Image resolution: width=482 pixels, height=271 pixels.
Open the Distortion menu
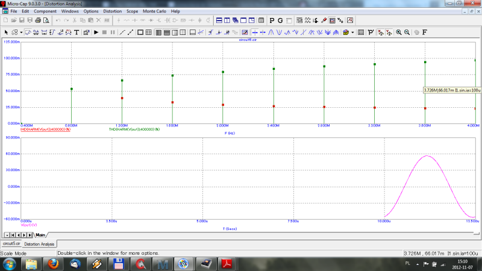tap(112, 11)
